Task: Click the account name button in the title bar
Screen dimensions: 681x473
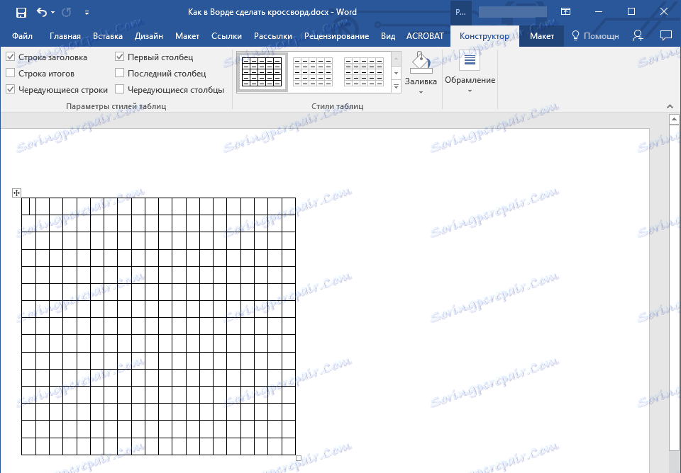Action: [512, 12]
